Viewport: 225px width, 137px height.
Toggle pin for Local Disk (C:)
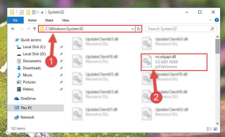[61, 47]
